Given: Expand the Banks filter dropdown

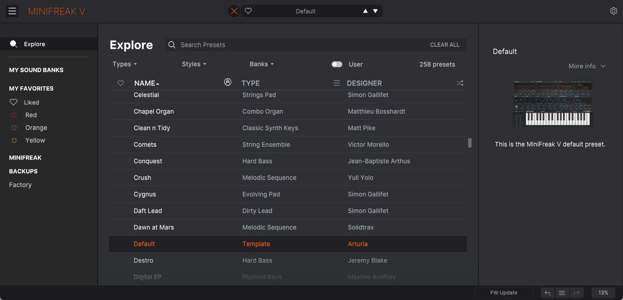Looking at the screenshot, I should (262, 64).
